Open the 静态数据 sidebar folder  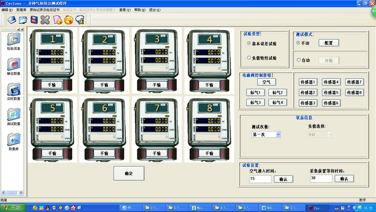click(14, 64)
